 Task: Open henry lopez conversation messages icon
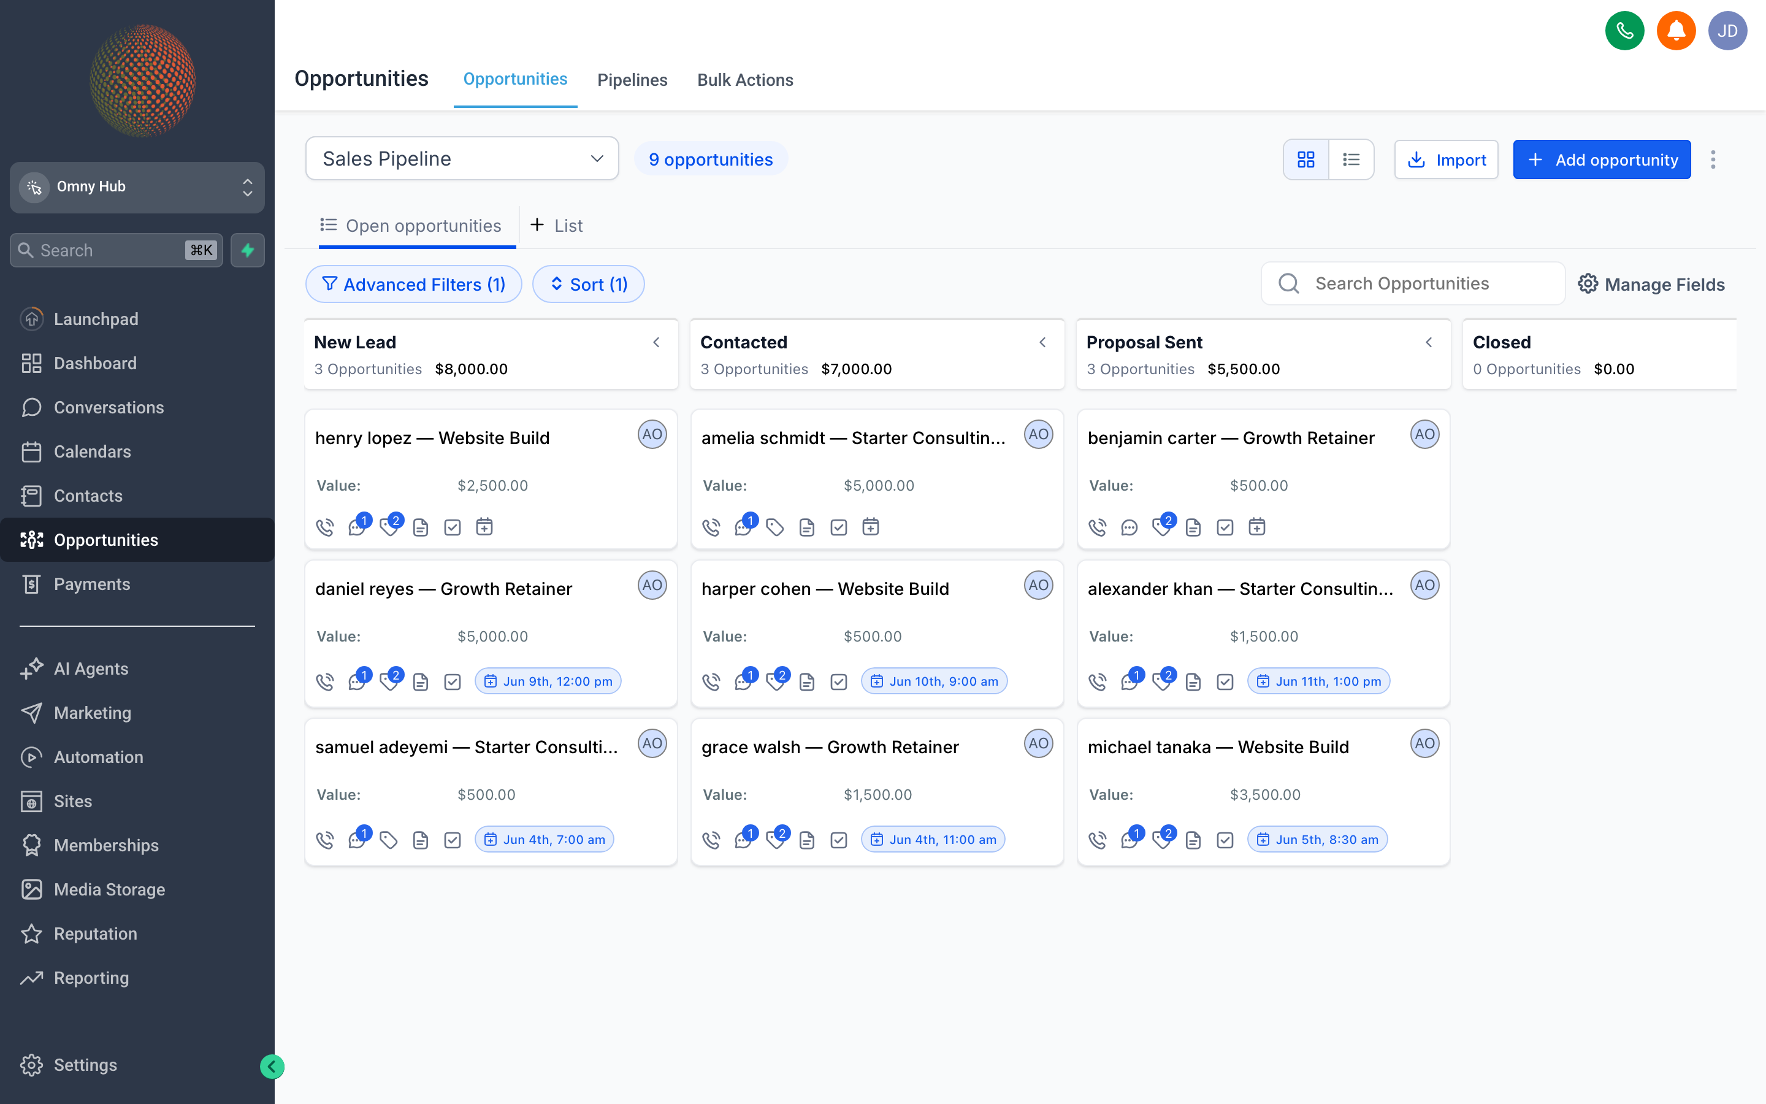357,527
